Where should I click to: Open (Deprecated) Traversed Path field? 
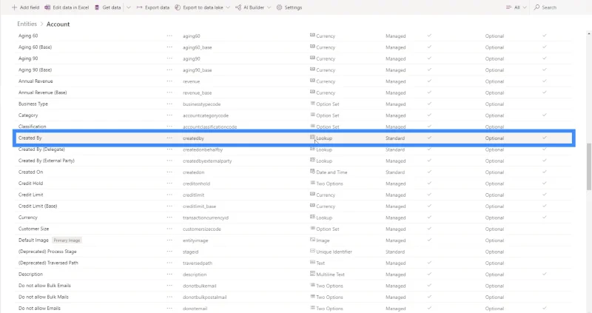(x=48, y=263)
